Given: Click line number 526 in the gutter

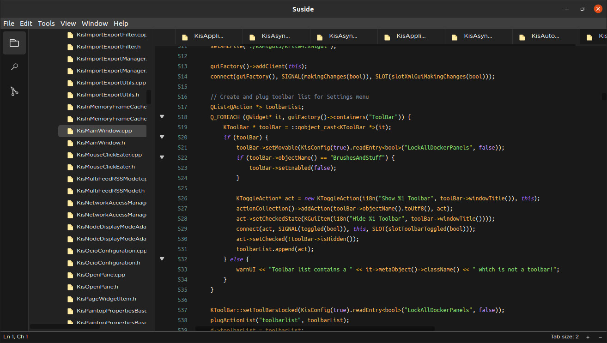Looking at the screenshot, I should point(182,199).
